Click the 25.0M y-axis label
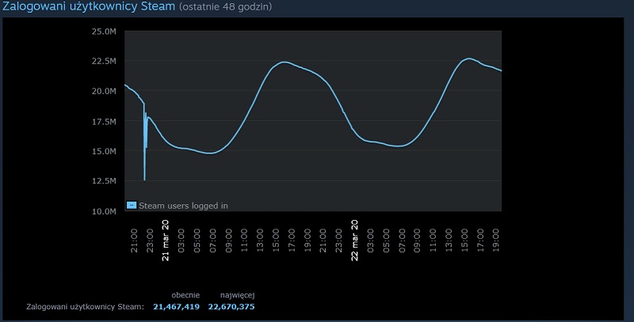 104,32
